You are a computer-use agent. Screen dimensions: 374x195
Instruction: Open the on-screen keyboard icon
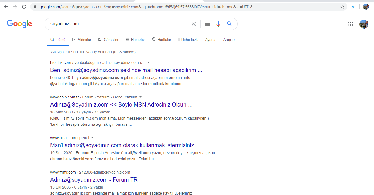point(207,24)
